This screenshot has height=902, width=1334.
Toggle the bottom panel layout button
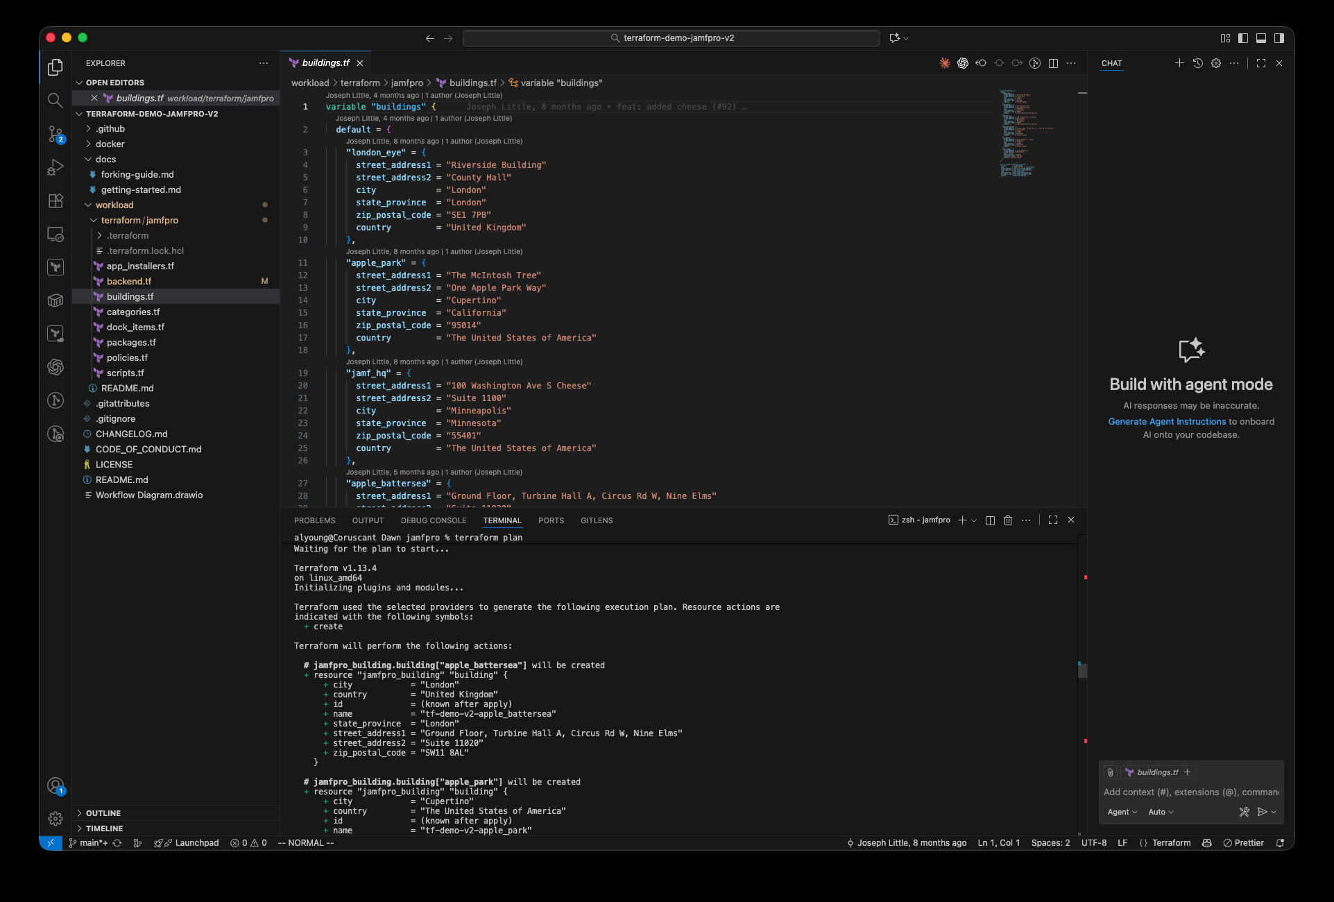[x=1261, y=38]
